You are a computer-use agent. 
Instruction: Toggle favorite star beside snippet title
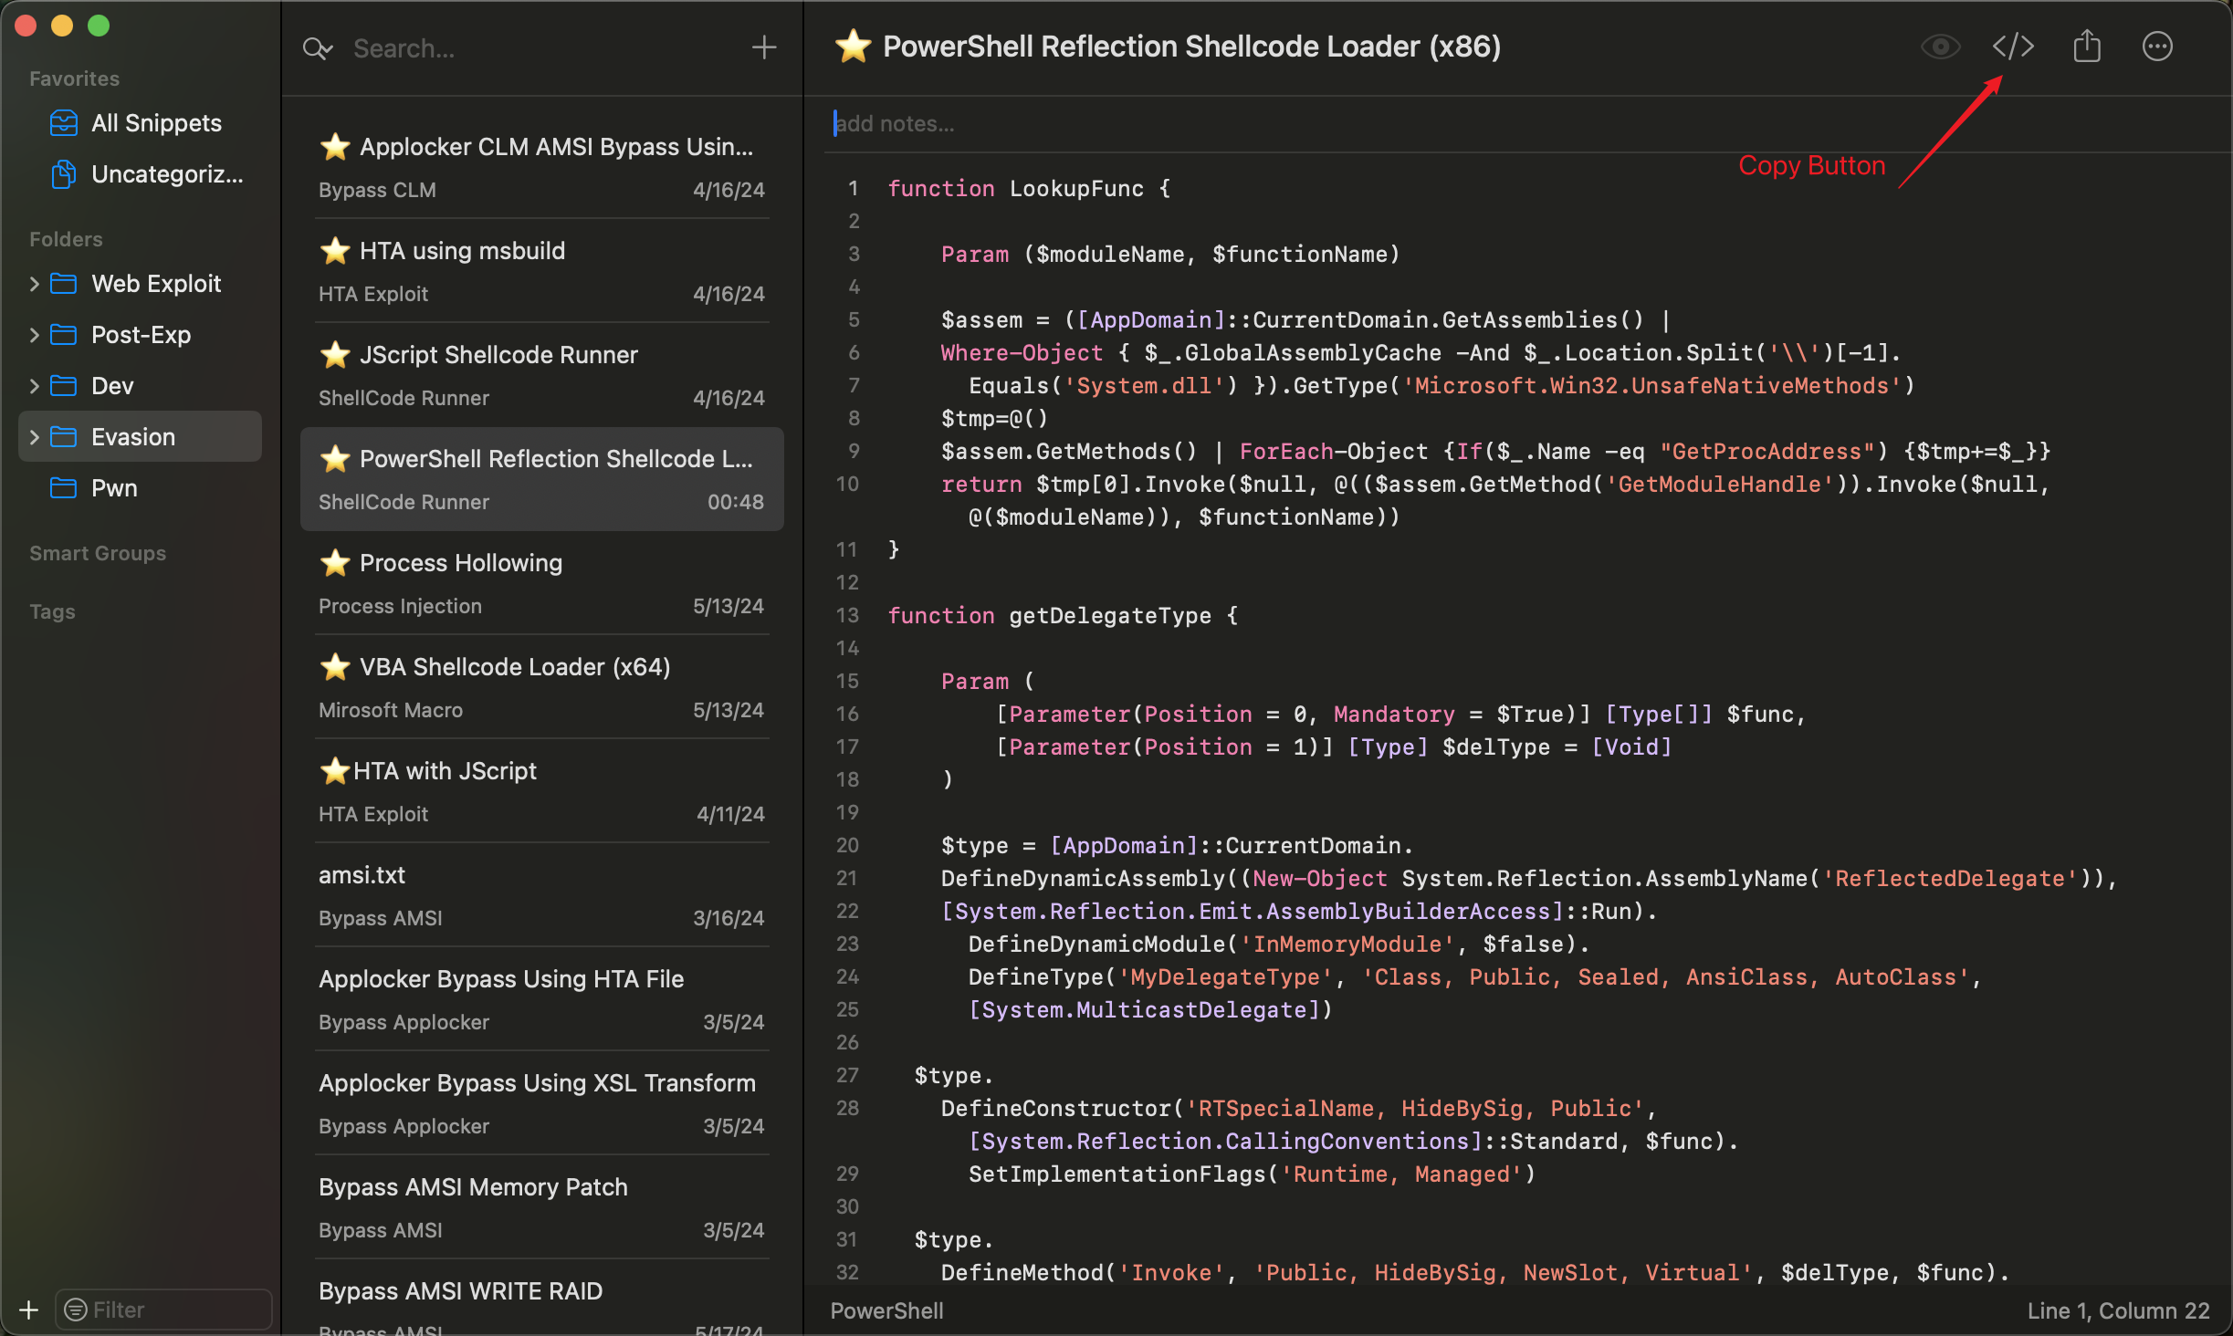(853, 47)
